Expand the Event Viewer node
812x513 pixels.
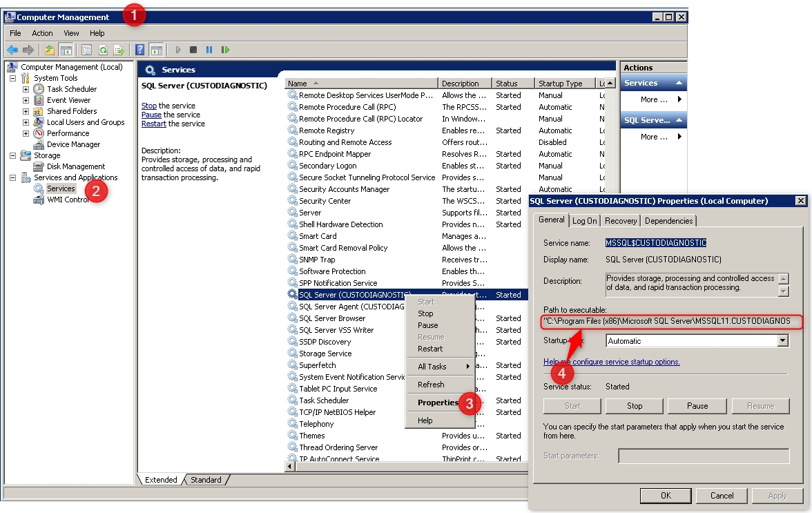(x=26, y=100)
